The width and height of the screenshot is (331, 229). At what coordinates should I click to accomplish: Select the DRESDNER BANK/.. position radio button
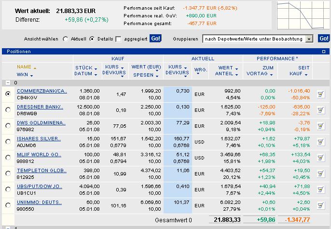click(x=8, y=109)
